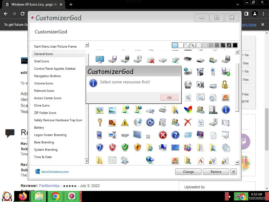269x202 pixels.
Task: Click the icon grid scroll-down arrow
Action: point(237,162)
